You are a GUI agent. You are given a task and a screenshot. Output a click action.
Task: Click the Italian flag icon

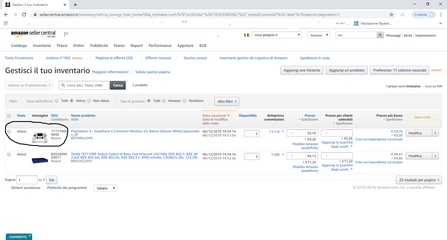coord(246,35)
